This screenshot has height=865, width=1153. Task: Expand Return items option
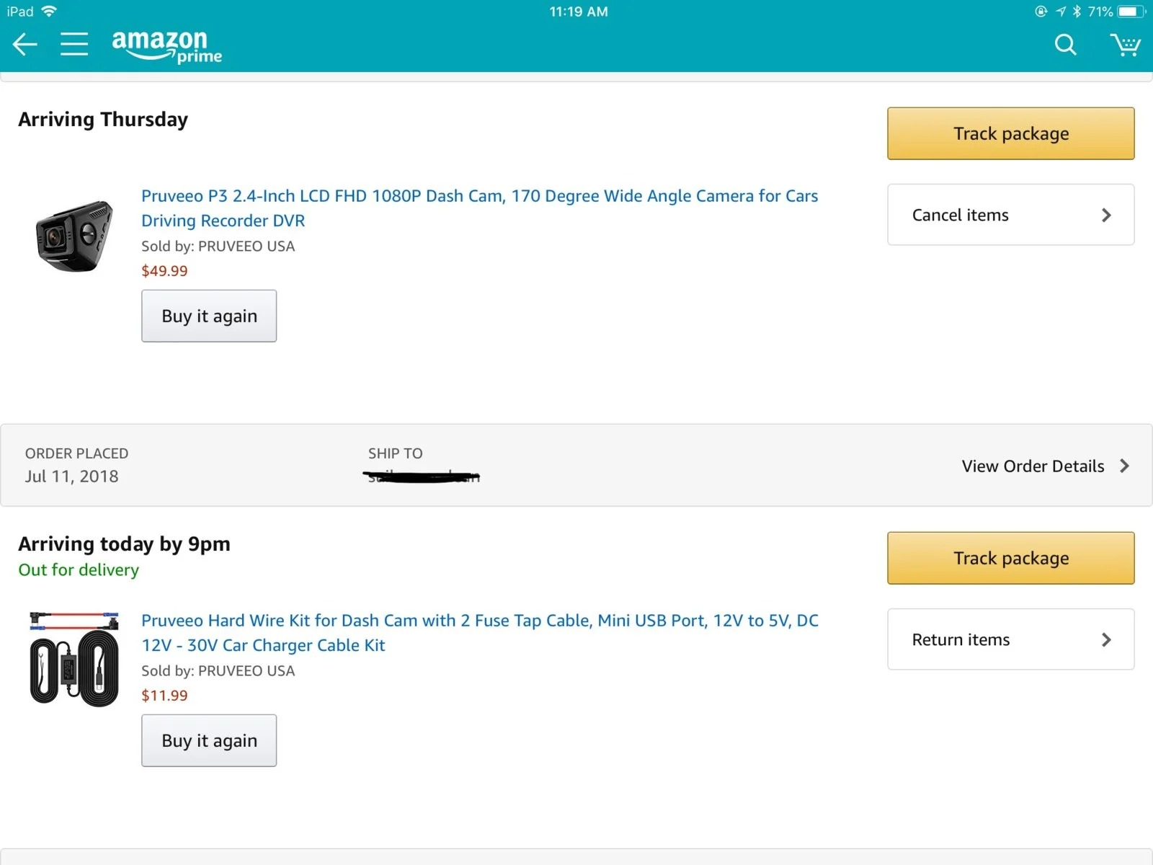pyautogui.click(x=1010, y=639)
